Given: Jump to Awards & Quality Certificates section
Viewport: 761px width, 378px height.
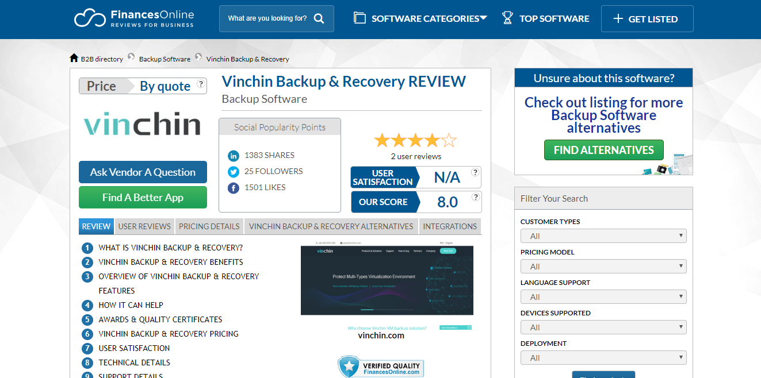Looking at the screenshot, I should [x=160, y=320].
